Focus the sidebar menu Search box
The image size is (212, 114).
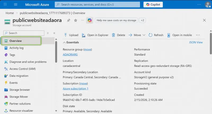pyautogui.click(x=24, y=33)
